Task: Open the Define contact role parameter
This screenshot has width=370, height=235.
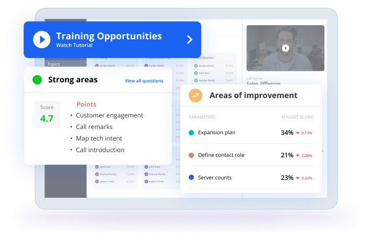Action: click(x=221, y=155)
